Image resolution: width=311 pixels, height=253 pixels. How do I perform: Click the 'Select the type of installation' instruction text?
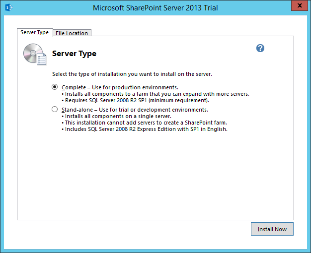coord(132,74)
